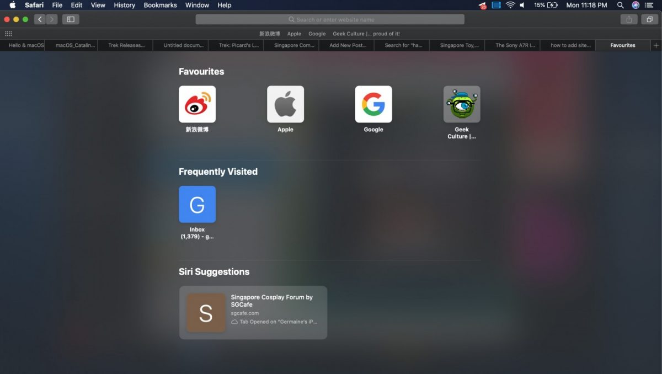662x374 pixels.
Task: Open the Safari menu
Action: tap(34, 5)
